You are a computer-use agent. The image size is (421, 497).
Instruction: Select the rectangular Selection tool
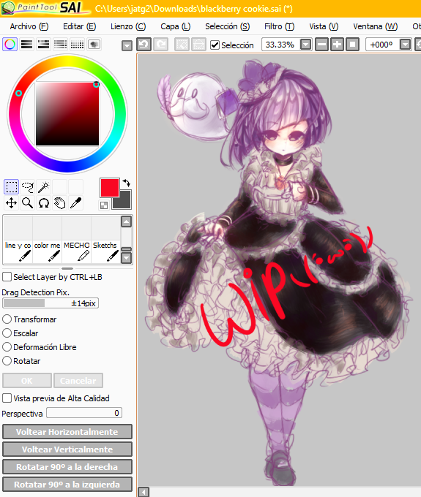coord(11,186)
